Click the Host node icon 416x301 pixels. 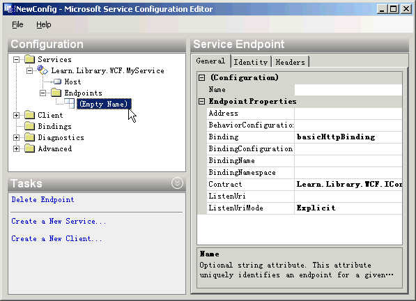click(56, 82)
